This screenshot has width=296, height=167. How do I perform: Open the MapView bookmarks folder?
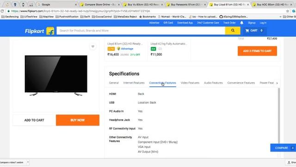(46, 17)
